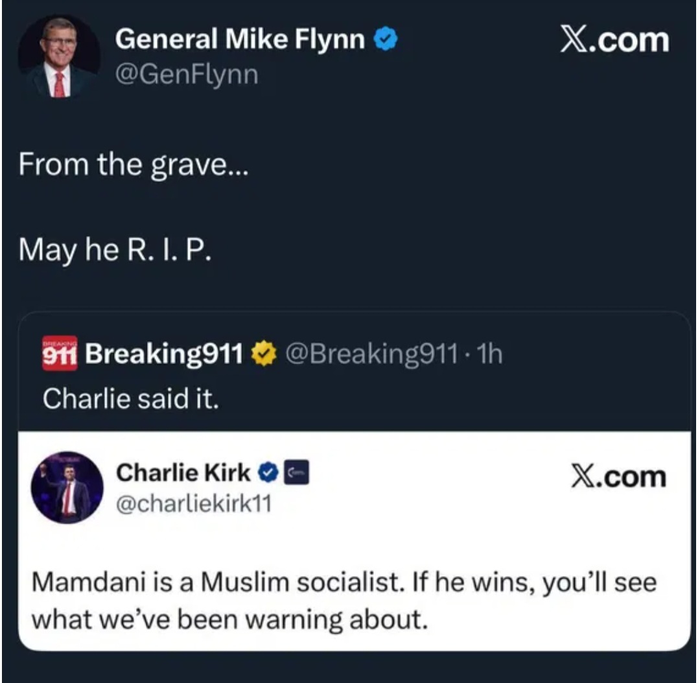700x683 pixels.
Task: Open the General Mike Flynn display name
Action: coord(240,41)
